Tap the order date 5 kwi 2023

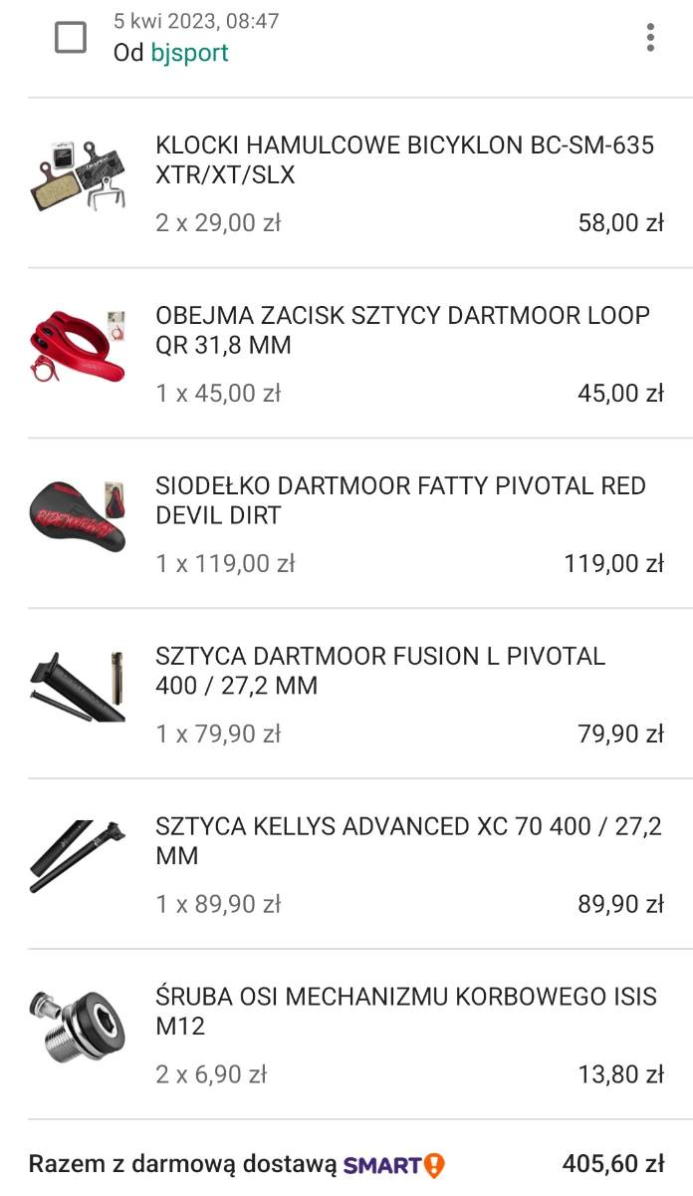pos(196,21)
